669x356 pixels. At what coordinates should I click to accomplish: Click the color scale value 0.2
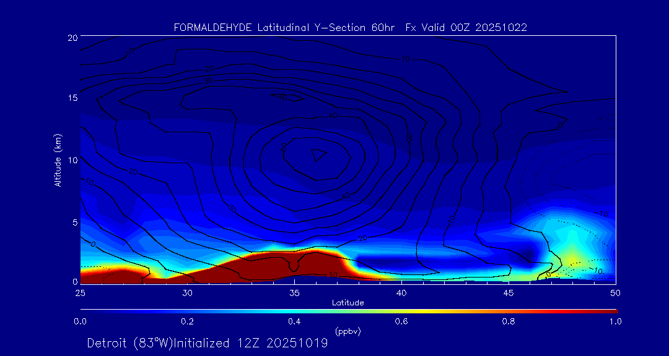[x=187, y=322]
